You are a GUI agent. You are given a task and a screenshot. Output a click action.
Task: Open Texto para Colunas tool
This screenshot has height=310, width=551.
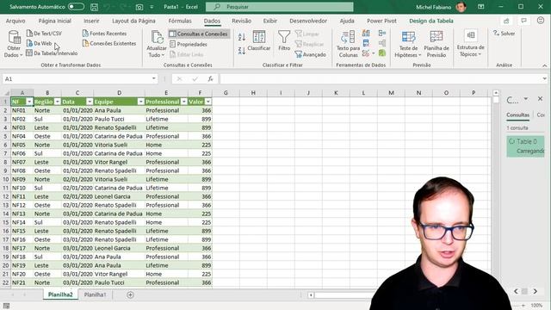[x=348, y=44]
